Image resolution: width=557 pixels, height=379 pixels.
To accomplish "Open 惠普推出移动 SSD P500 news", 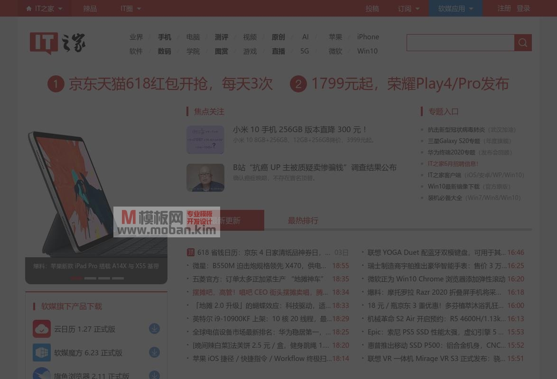I will (x=436, y=345).
